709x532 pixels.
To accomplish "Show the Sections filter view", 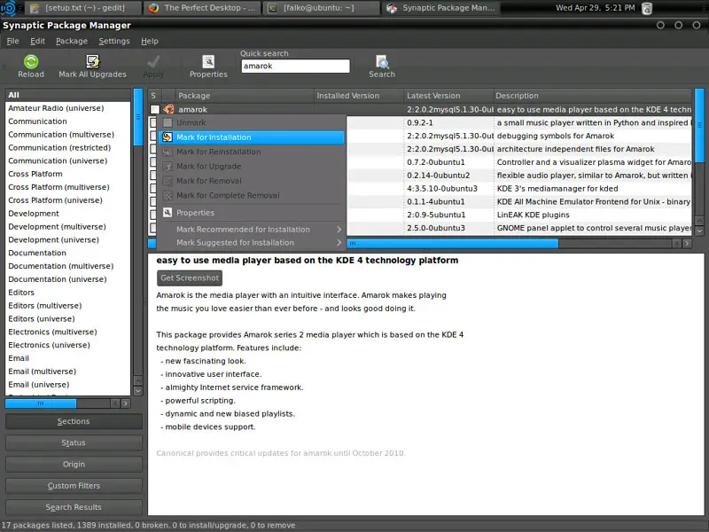I will (x=74, y=421).
